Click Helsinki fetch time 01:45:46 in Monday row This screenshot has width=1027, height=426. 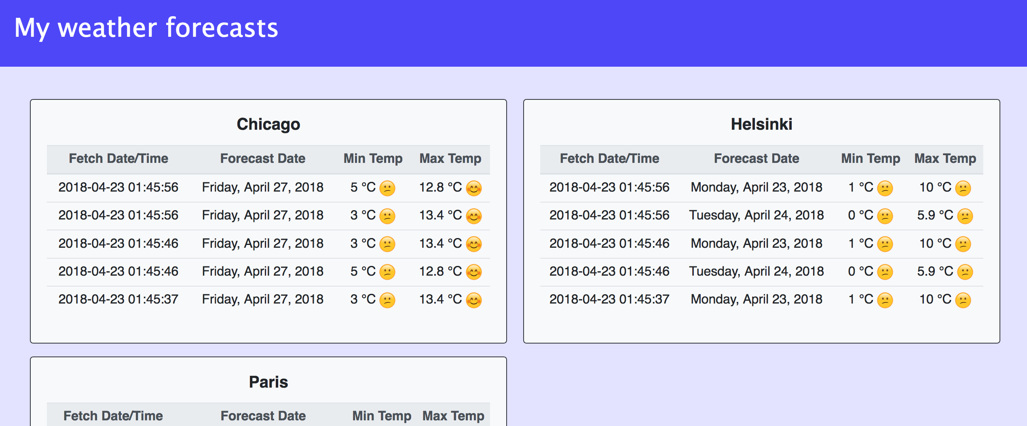(609, 244)
